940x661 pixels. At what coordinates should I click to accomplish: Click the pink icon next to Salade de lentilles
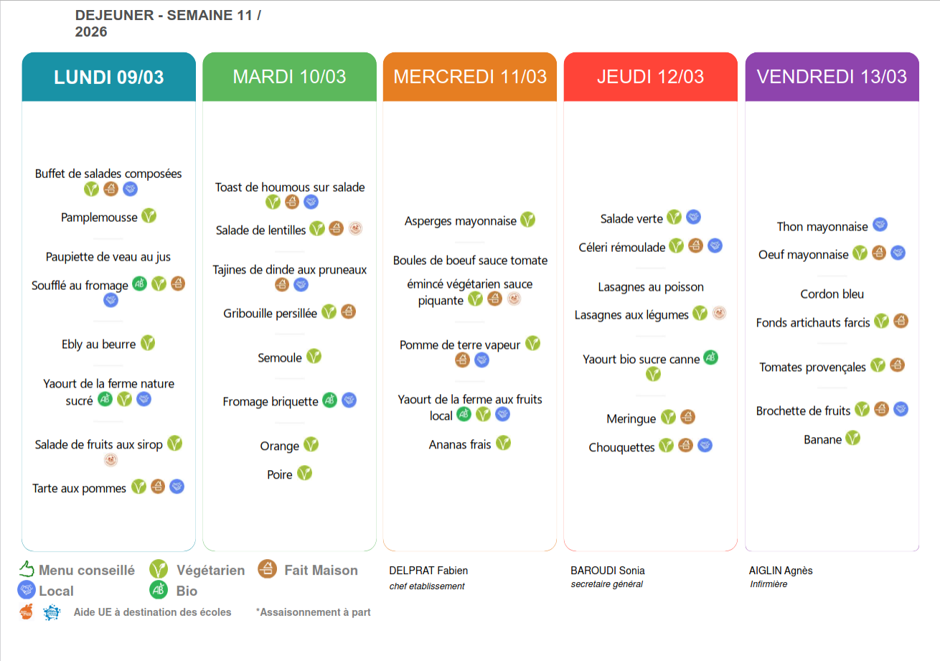click(x=355, y=228)
